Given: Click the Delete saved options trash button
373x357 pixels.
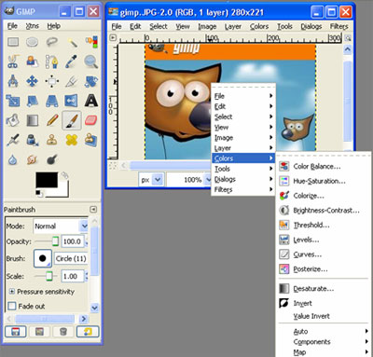Looking at the screenshot, I should (63, 332).
